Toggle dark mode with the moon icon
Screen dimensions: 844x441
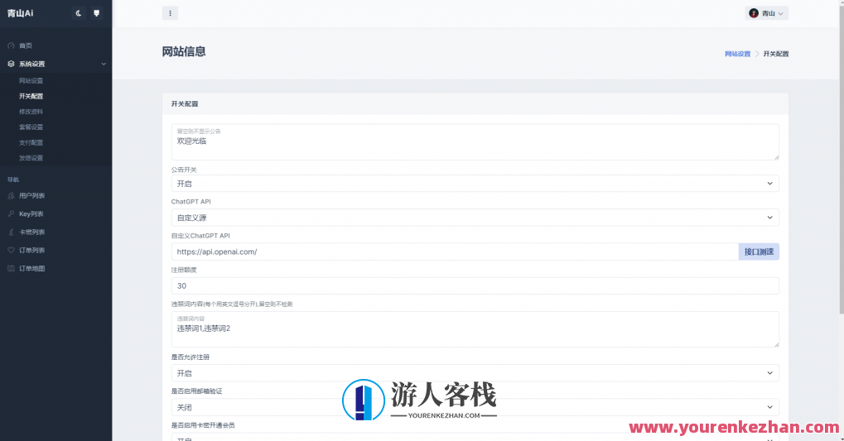[79, 13]
